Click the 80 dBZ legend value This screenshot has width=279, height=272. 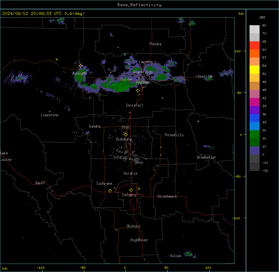click(264, 26)
